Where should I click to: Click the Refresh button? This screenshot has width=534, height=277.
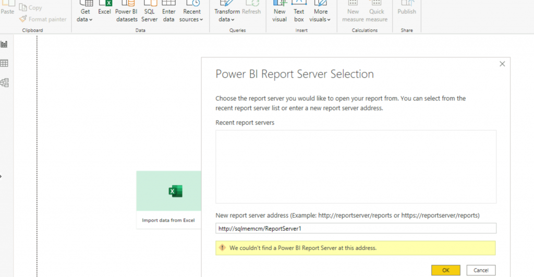click(251, 8)
